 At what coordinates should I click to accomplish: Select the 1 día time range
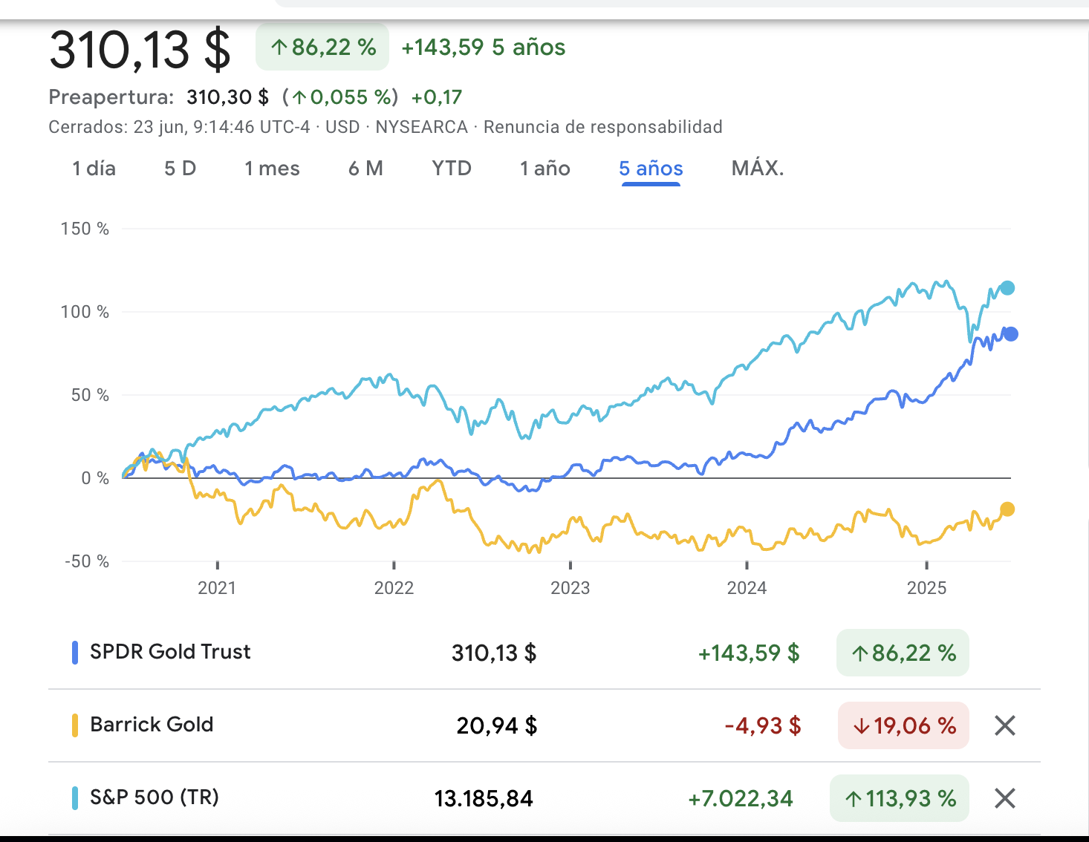[x=94, y=169]
